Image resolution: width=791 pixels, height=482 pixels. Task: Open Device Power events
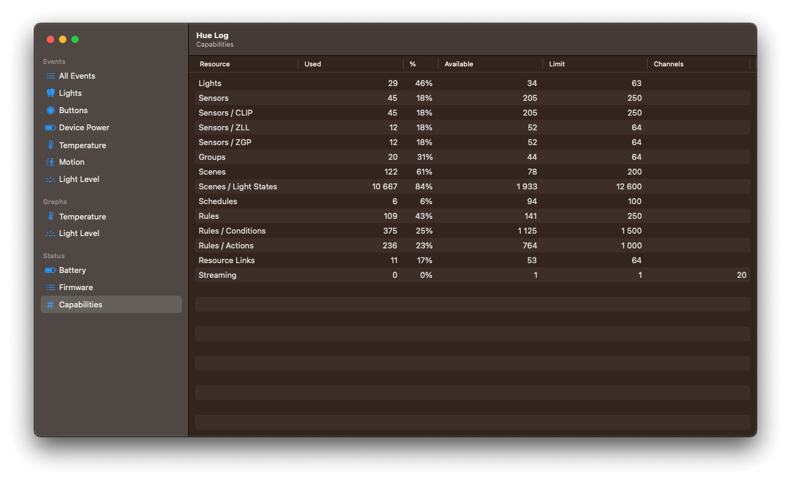pos(50,127)
